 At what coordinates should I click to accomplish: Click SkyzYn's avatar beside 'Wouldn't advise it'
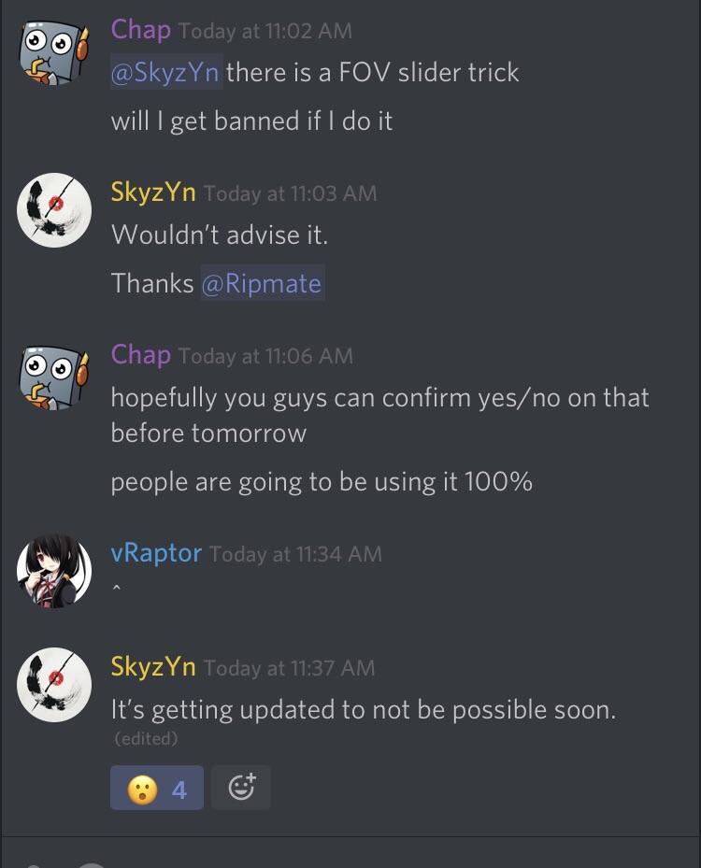[x=54, y=210]
